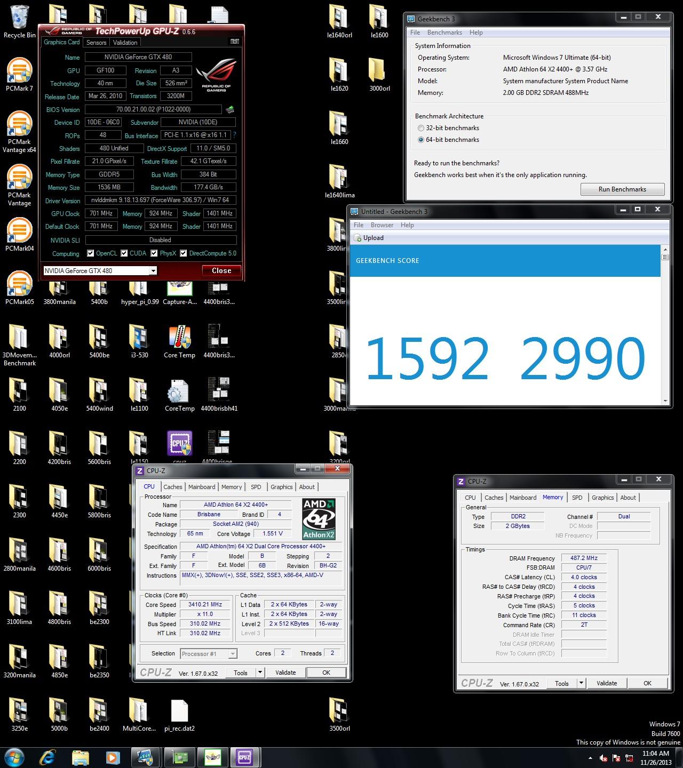Click Validate in CPU-Z CPU window
The height and width of the screenshot is (768, 683).
click(285, 673)
